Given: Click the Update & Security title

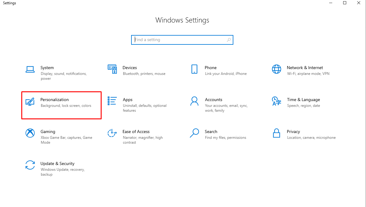Looking at the screenshot, I should [x=58, y=164].
